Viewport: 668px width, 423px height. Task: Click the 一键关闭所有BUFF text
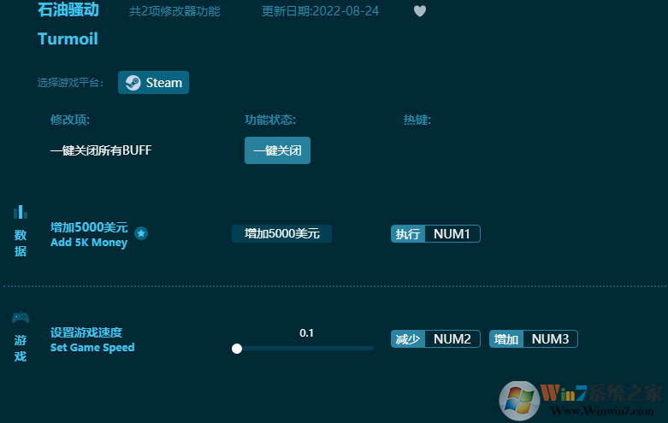pyautogui.click(x=101, y=150)
